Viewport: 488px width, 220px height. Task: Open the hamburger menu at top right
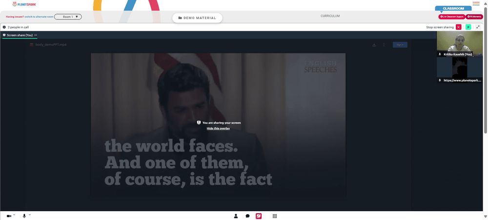[x=476, y=4]
